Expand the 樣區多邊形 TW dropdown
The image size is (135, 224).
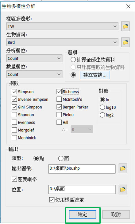(62, 26)
